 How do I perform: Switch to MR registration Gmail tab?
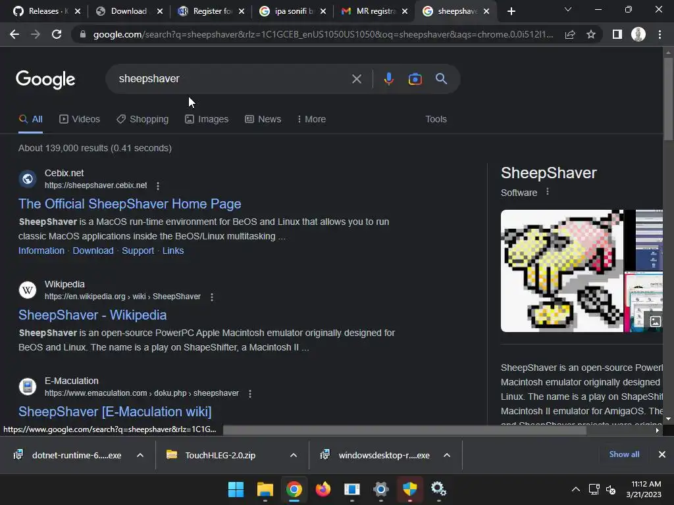pyautogui.click(x=370, y=11)
